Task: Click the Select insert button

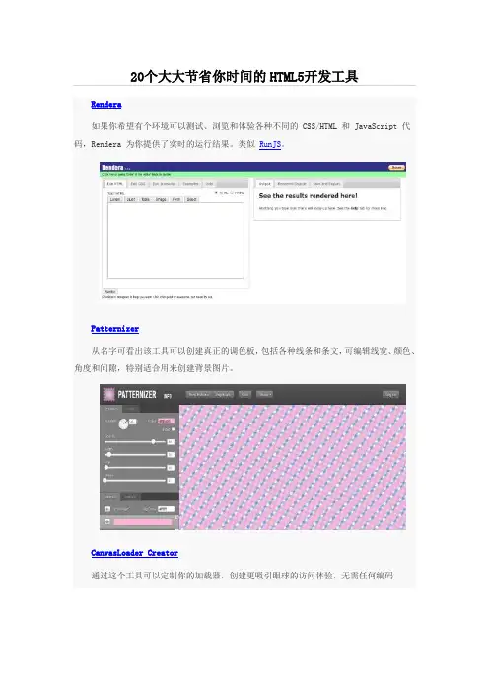Action: [x=191, y=199]
